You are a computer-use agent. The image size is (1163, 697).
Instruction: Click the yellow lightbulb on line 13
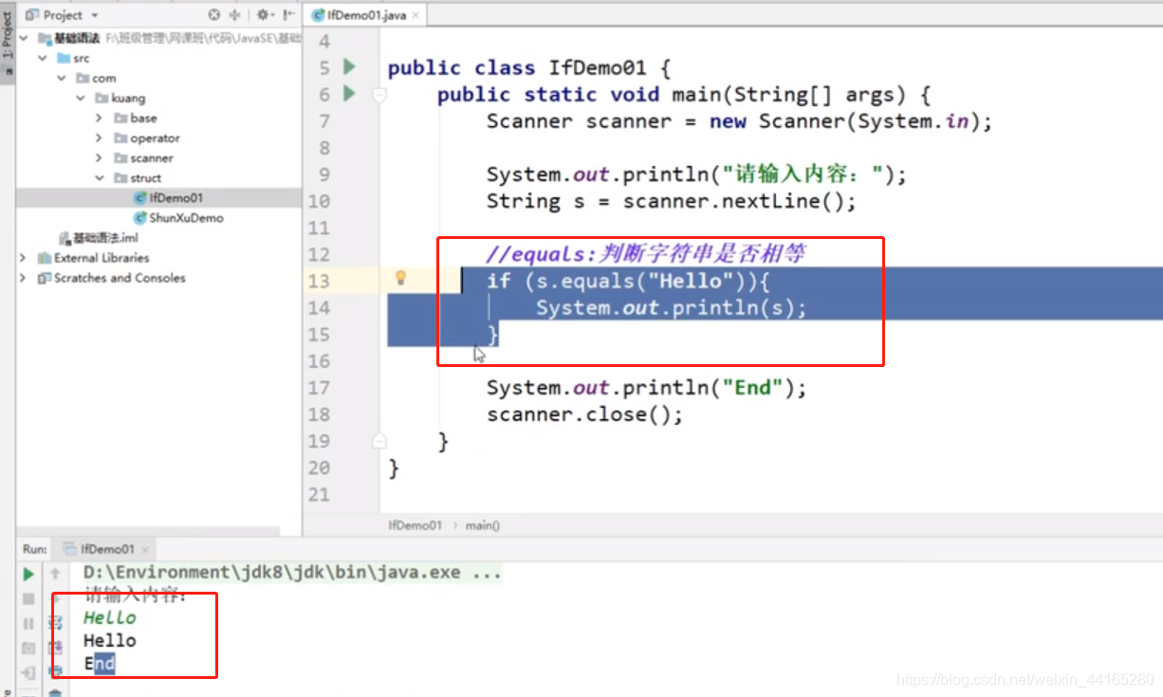pos(400,278)
